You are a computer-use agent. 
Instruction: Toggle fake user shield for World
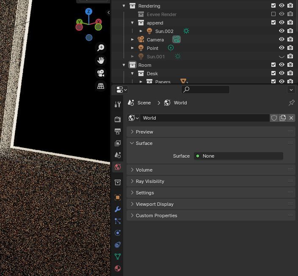click(274, 118)
